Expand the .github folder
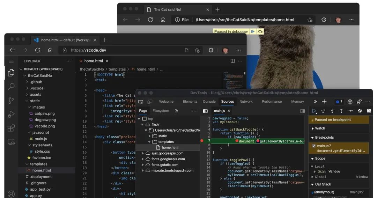This screenshot has width=377, height=198. click(x=27, y=82)
